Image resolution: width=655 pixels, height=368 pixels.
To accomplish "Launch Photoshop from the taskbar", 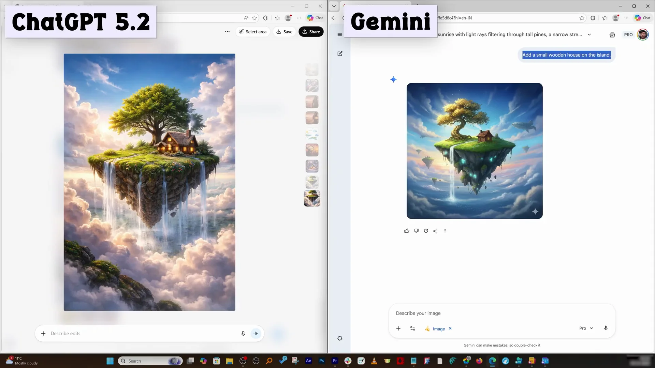I will click(x=321, y=361).
